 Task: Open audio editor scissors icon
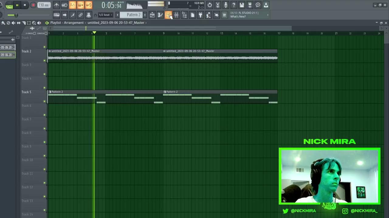pos(218,5)
